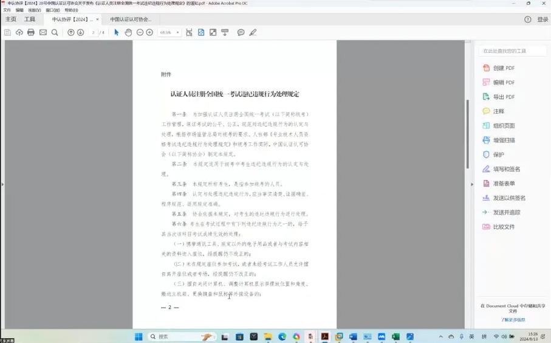Go to next page arrow
Viewport: 551px width, 343px height.
click(80, 32)
